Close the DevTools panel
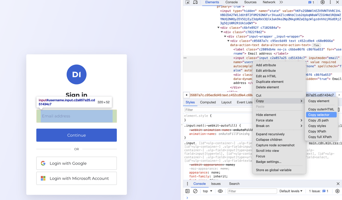This screenshot has height=200, width=342. [x=337, y=2]
